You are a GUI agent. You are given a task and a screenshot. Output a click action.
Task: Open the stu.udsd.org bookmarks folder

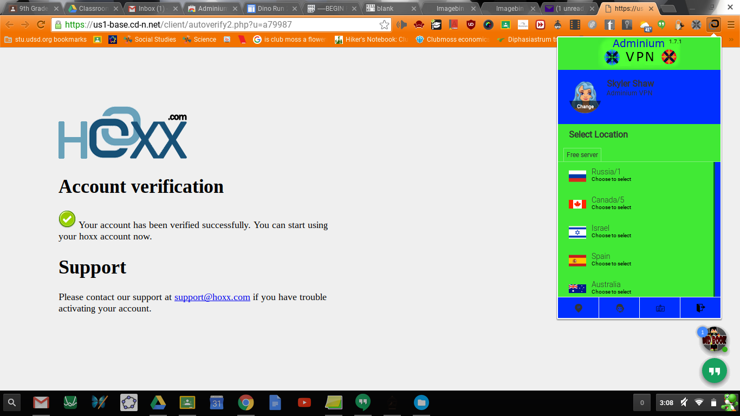click(46, 40)
